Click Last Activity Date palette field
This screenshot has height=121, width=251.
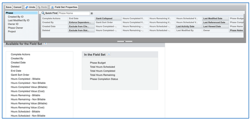tap(189, 26)
